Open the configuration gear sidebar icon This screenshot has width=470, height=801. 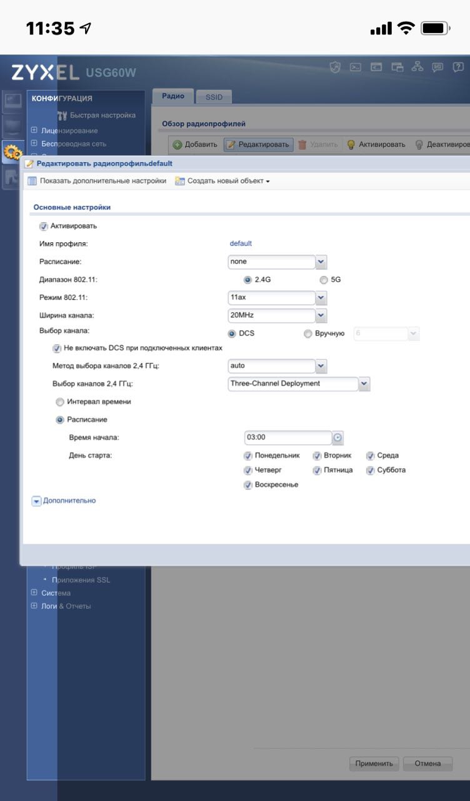click(x=12, y=151)
